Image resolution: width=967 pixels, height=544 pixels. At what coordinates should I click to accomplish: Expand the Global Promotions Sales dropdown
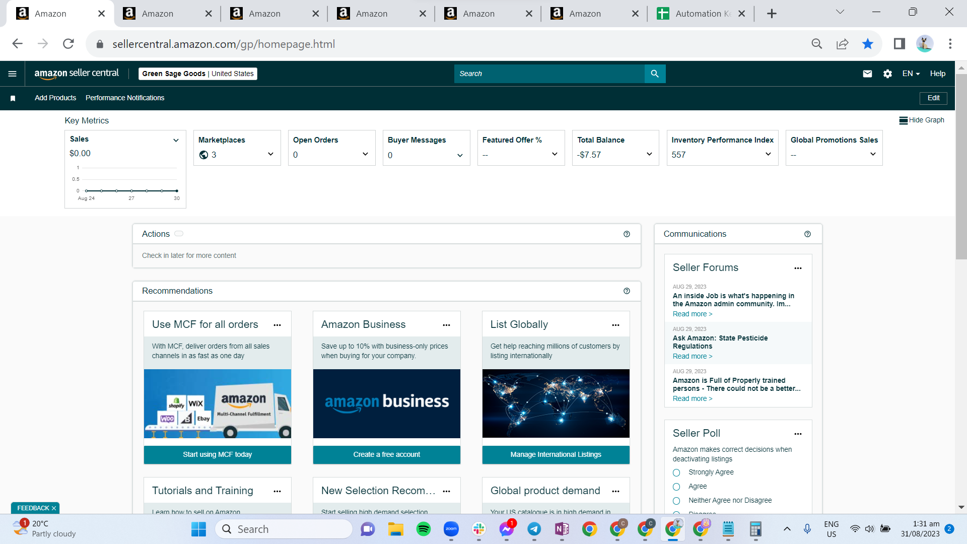[873, 154]
